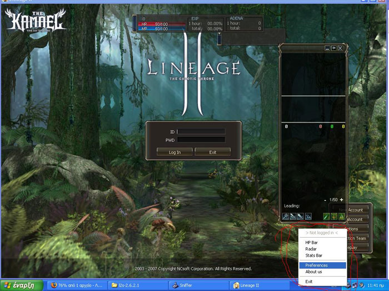Click the rightmost green potion icon in radar

pyautogui.click(x=342, y=217)
